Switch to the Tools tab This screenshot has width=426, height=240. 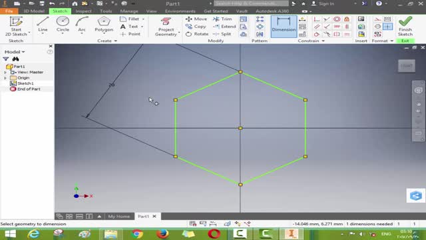coord(106,11)
